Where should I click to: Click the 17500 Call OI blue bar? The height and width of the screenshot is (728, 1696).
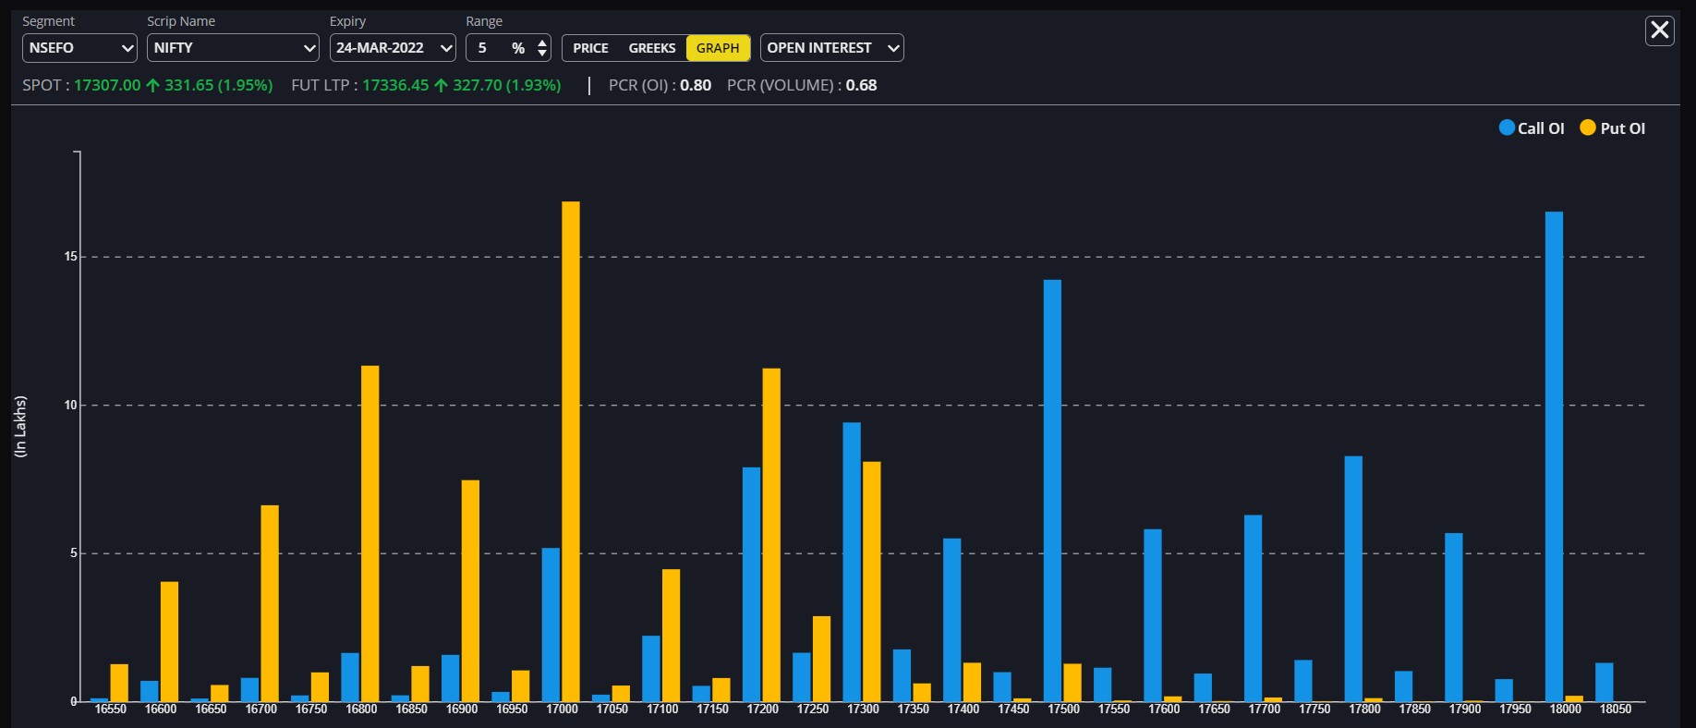click(1052, 491)
